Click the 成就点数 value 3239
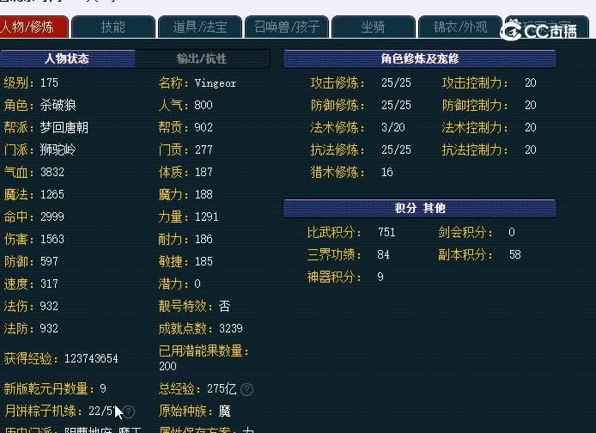 pyautogui.click(x=231, y=328)
